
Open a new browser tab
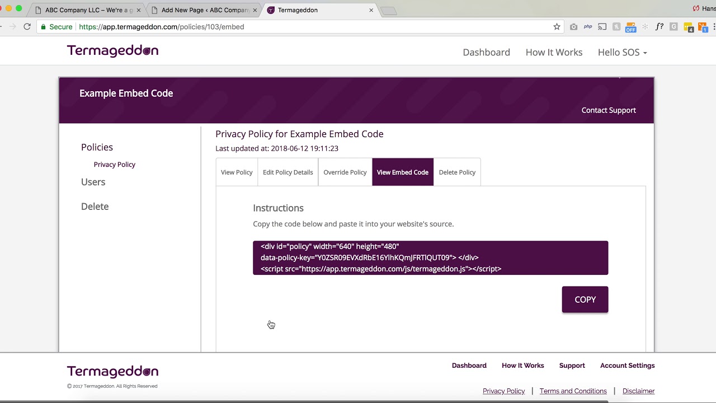[389, 11]
